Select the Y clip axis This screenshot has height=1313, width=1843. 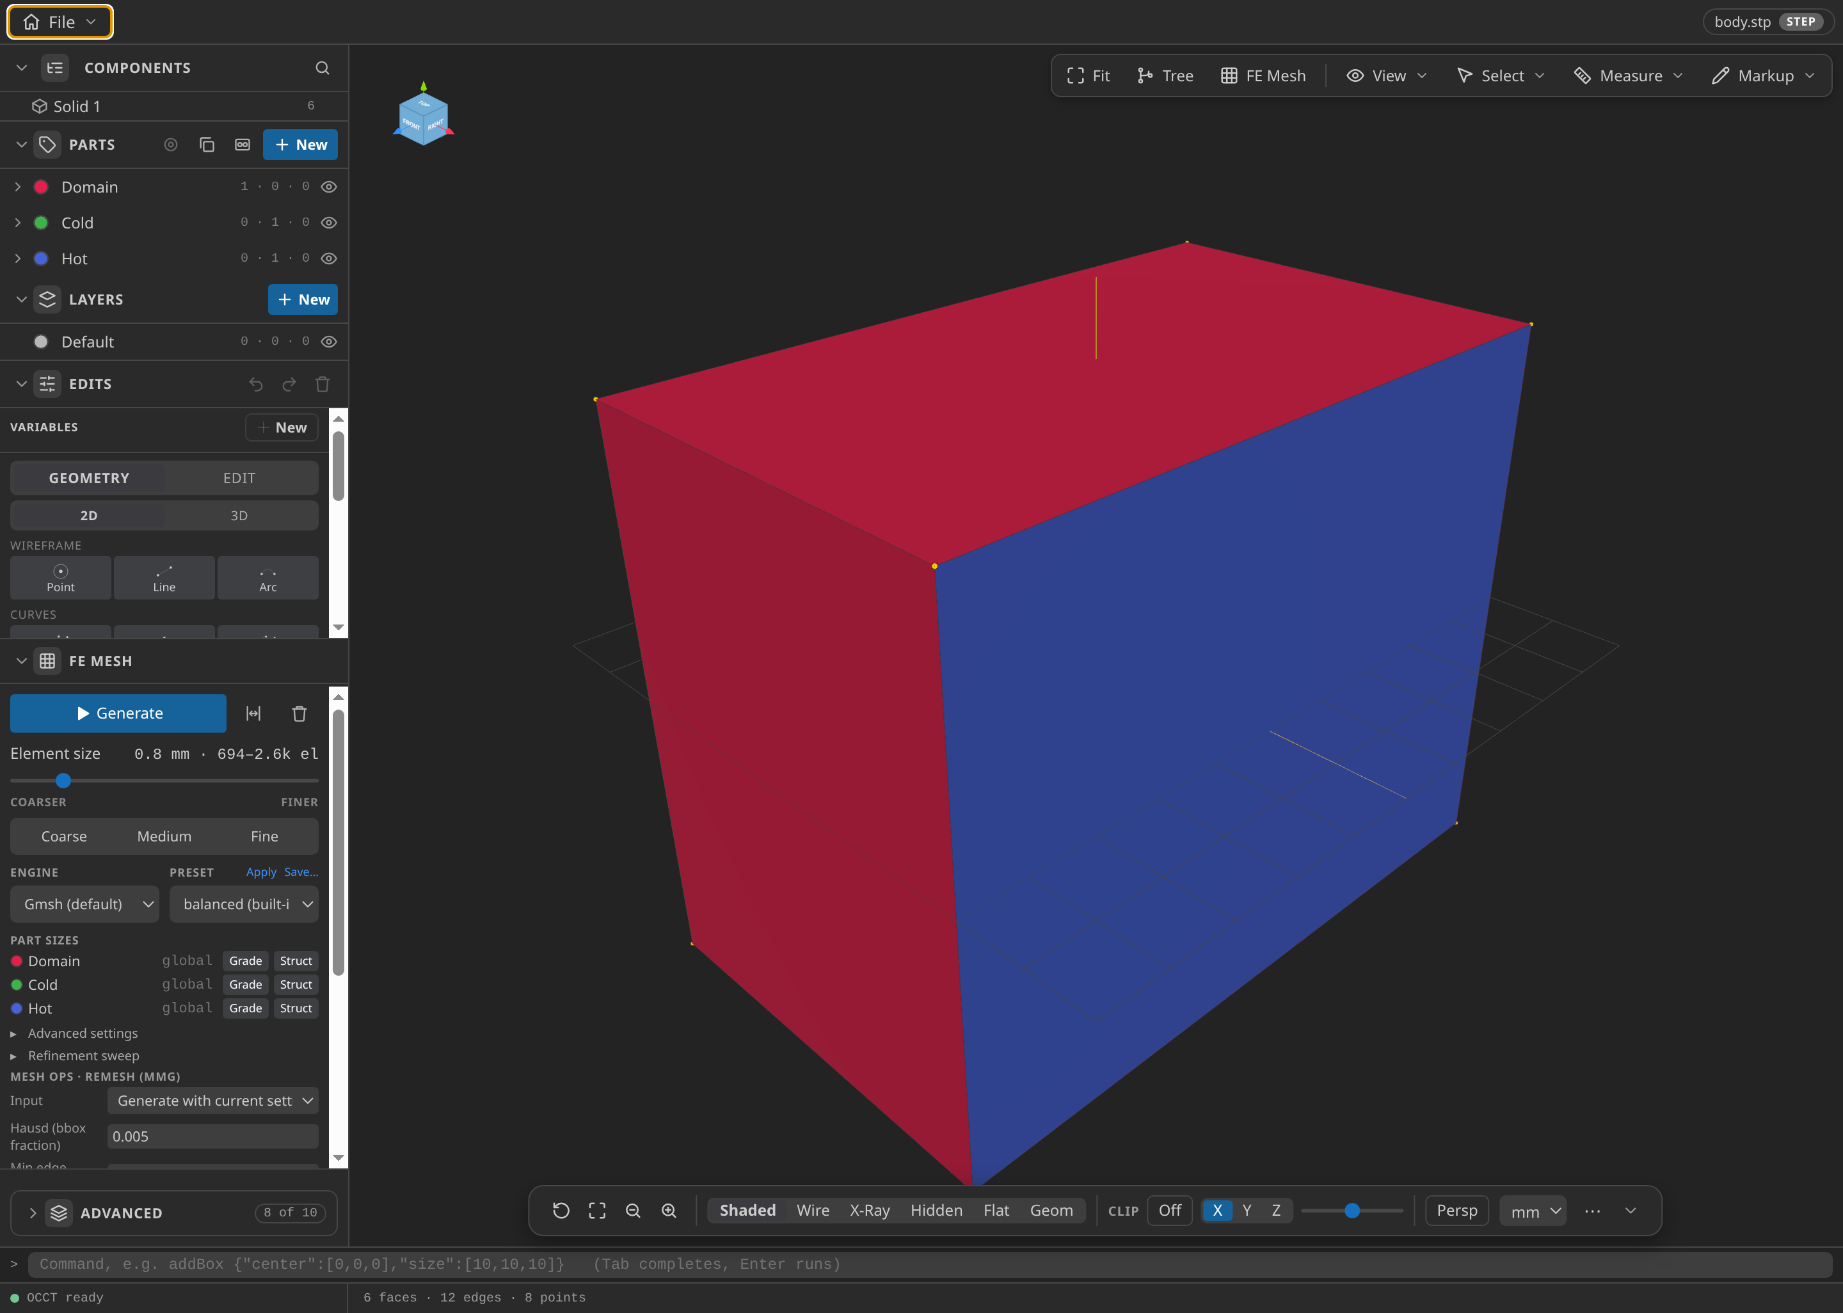1247,1211
